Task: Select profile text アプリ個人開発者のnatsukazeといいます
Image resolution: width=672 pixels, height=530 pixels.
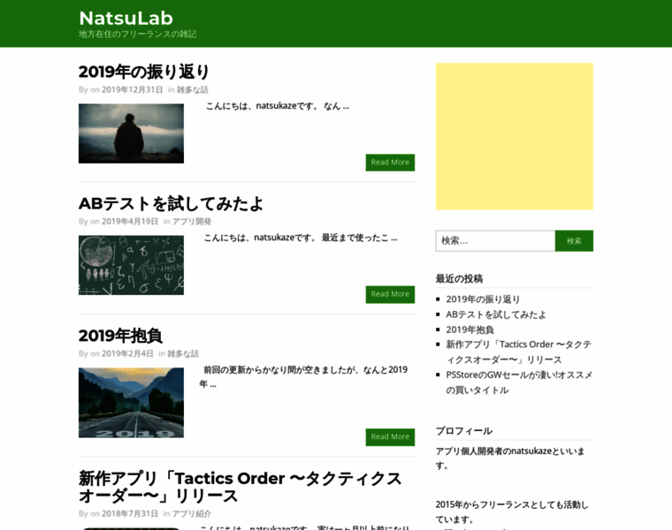Action: click(x=510, y=458)
